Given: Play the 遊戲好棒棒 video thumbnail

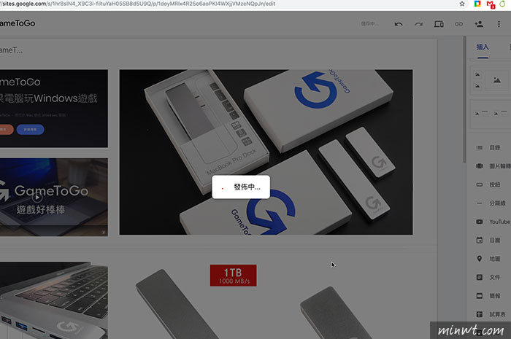Looking at the screenshot, I should (37, 197).
